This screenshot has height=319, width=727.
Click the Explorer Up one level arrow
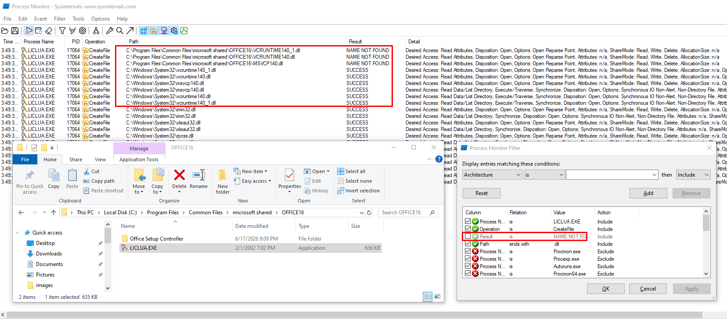(54, 213)
